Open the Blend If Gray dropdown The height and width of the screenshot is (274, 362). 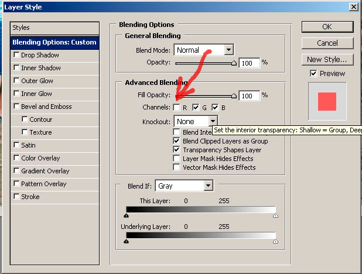pos(207,186)
